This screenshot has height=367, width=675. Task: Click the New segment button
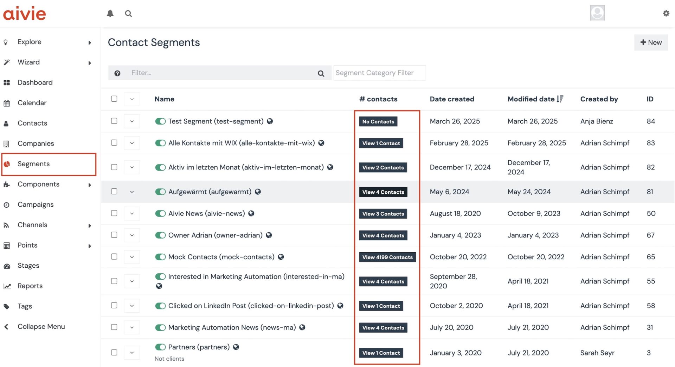click(651, 42)
